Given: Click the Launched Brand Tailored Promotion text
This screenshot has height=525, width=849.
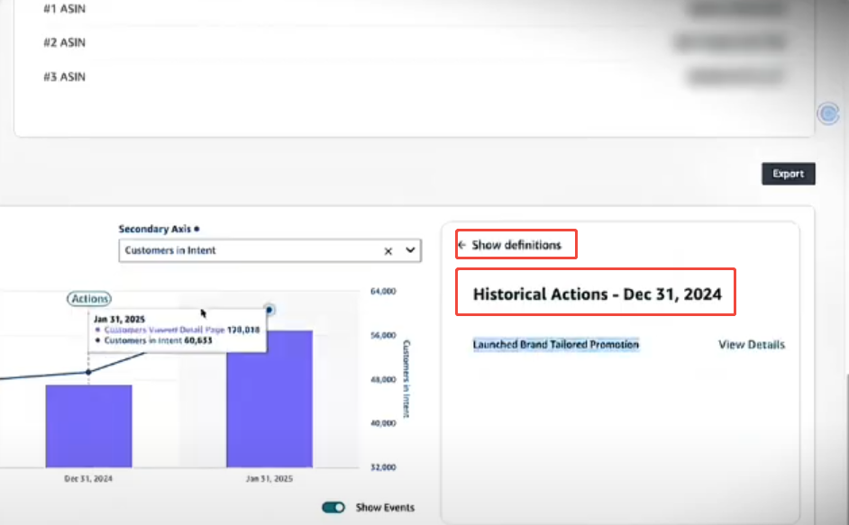Looking at the screenshot, I should click(x=556, y=345).
